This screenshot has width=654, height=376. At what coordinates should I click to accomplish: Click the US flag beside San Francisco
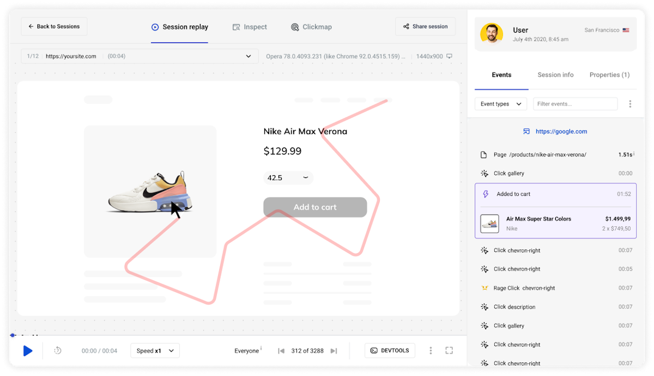626,30
